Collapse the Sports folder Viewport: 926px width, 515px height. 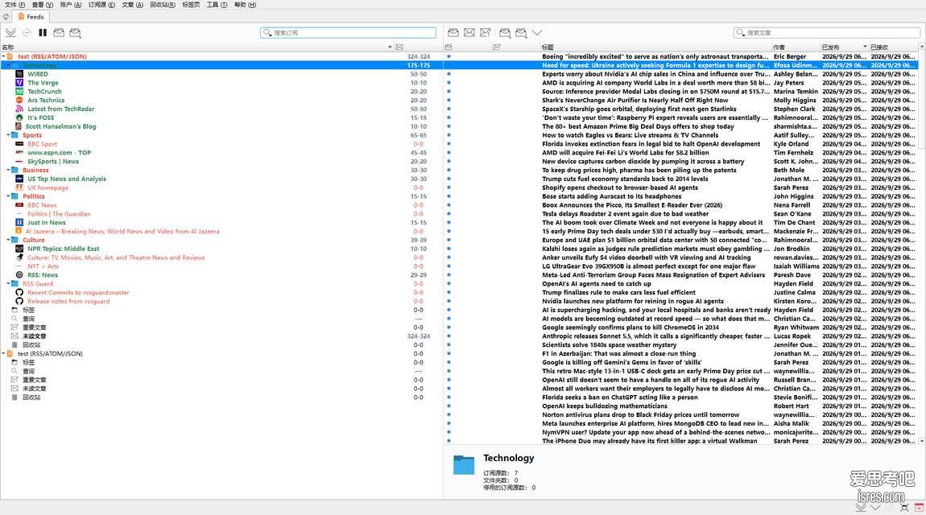click(x=8, y=135)
